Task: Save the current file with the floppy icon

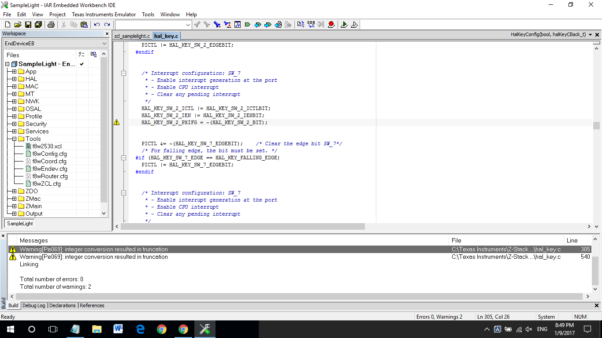Action: [28, 25]
